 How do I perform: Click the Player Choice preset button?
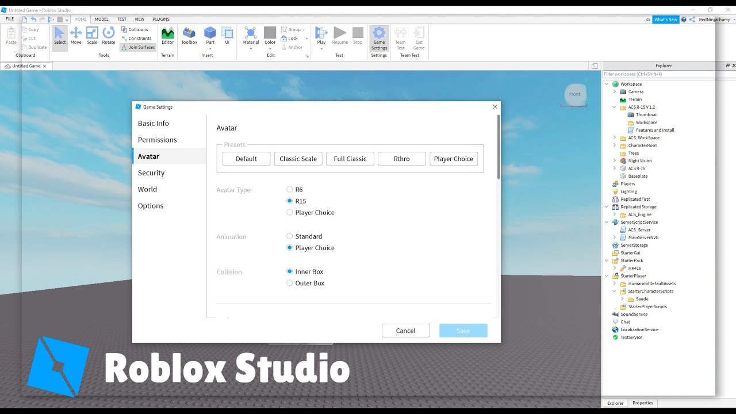coord(454,159)
